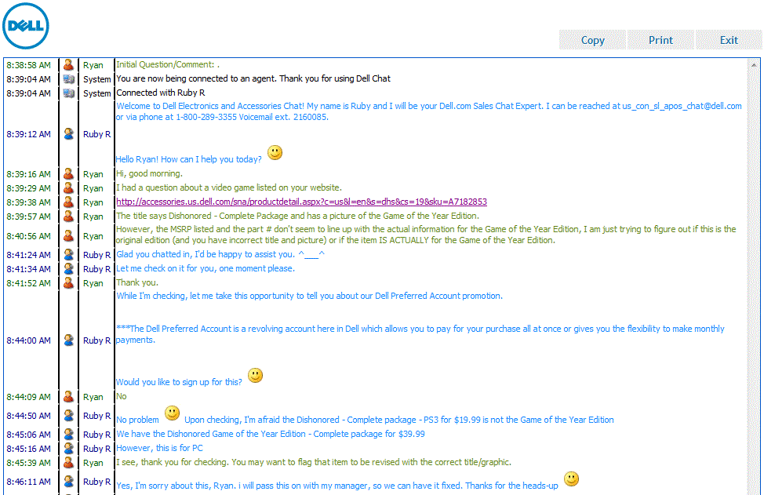Click Ruby R's avatar icon at 8:46:11 AM
Screen dimensions: 764x495
[x=69, y=482]
